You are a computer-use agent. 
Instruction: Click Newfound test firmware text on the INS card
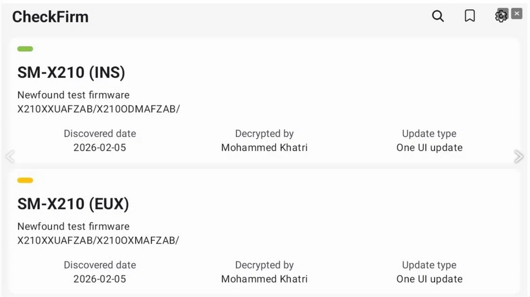click(x=73, y=95)
